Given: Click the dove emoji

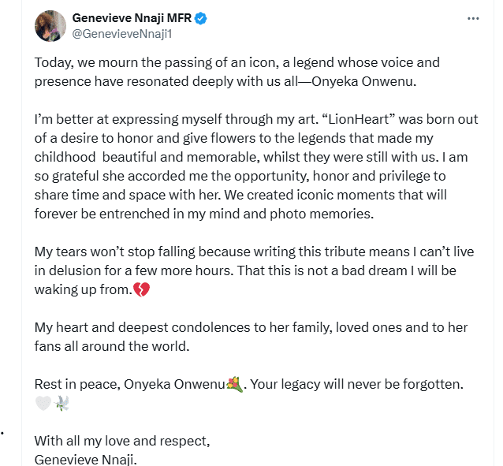Looking at the screenshot, I should click(63, 403).
